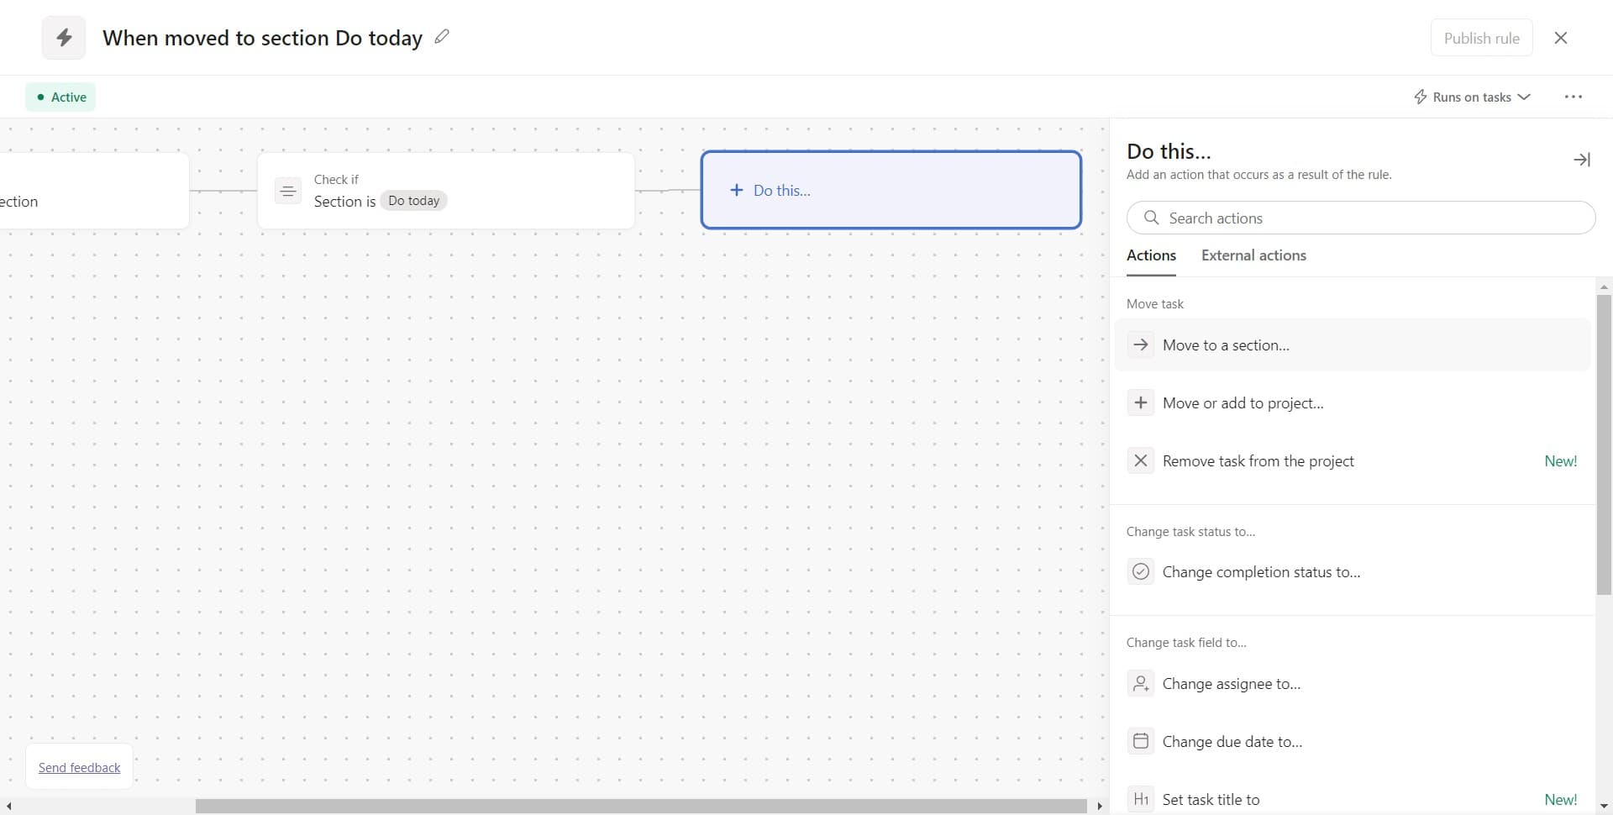Select the Actions tab
Viewport: 1613px width, 815px height.
1151,255
